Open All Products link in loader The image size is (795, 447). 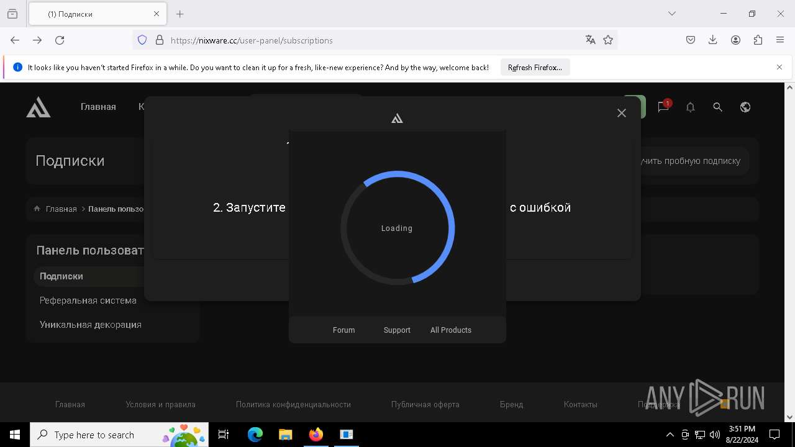tap(451, 330)
